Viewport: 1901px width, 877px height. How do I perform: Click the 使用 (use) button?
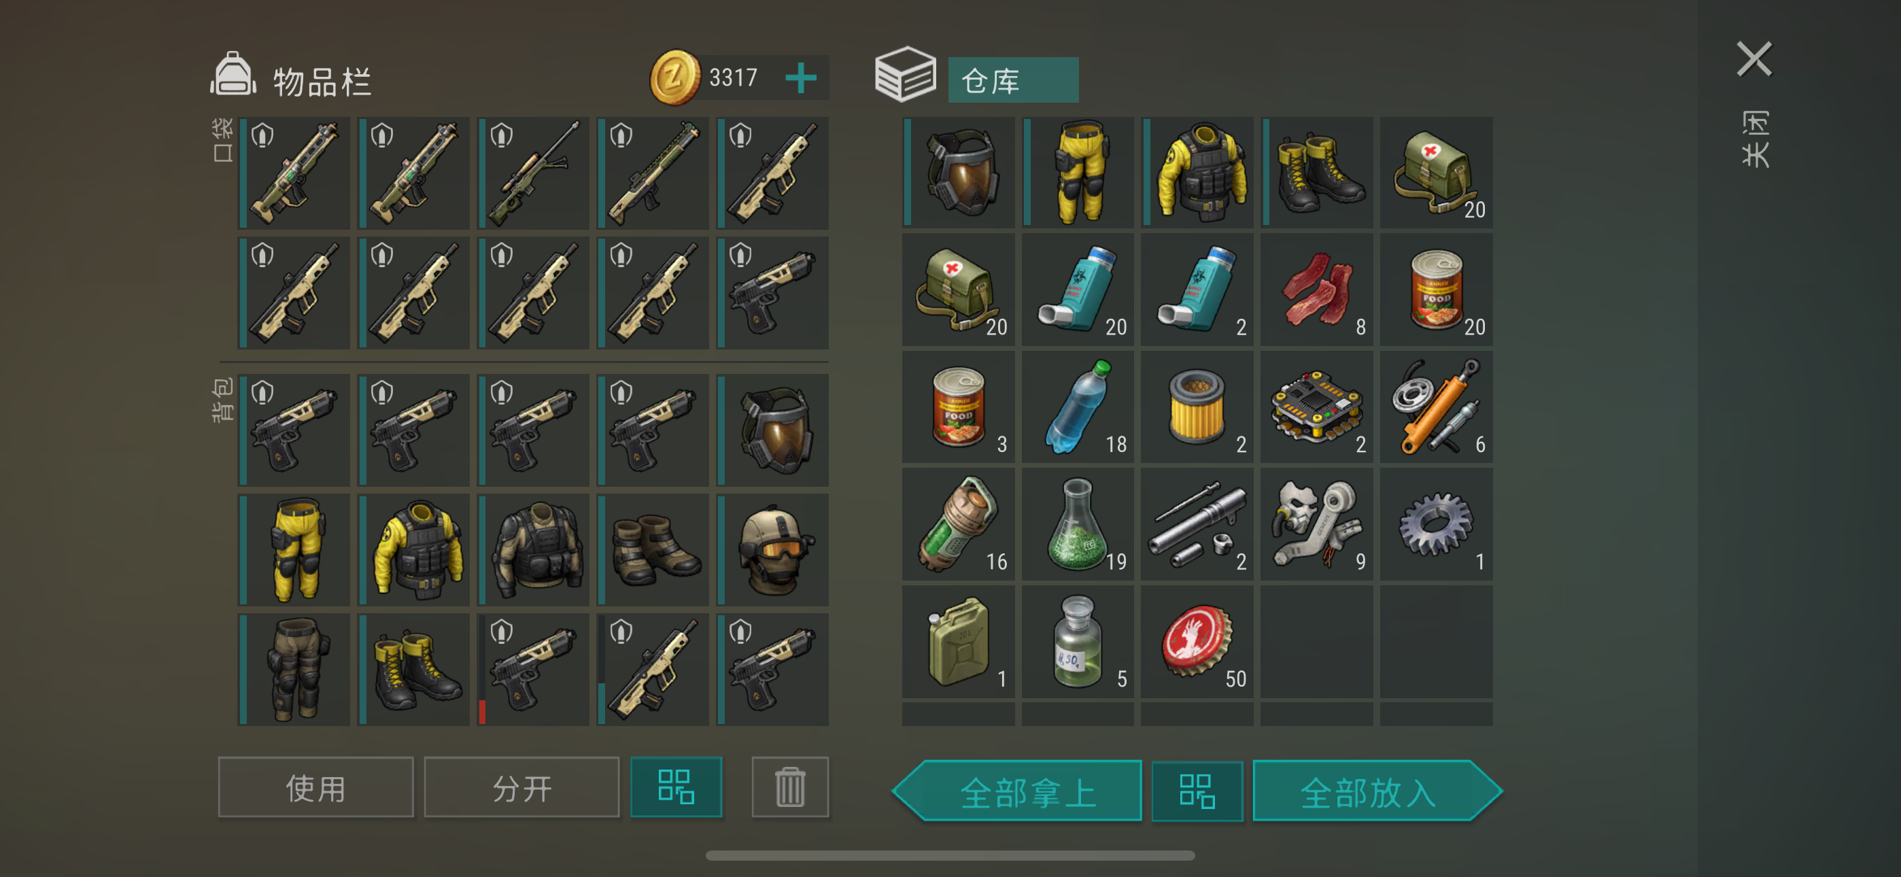tap(316, 787)
